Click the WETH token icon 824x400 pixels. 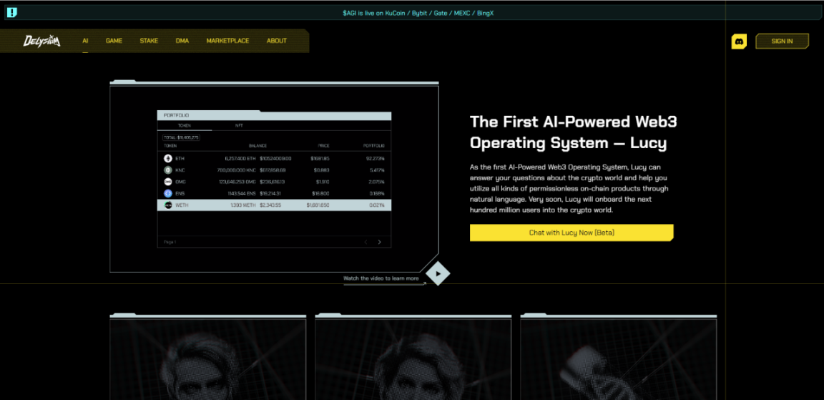pos(168,205)
